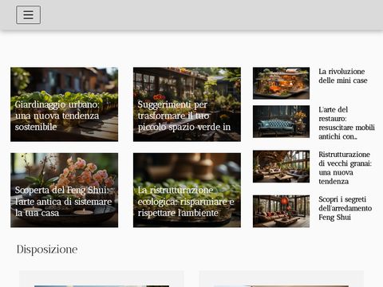Open Scopri i segreti dell'arredamento link

345,208
